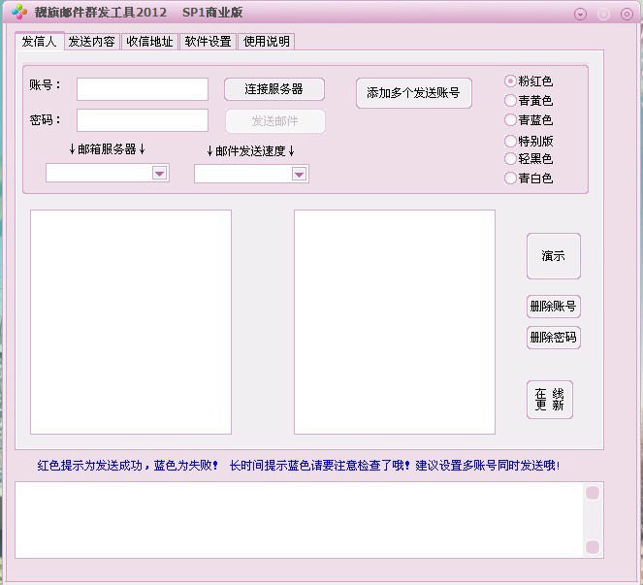Click the log scrollbar up button

click(593, 493)
